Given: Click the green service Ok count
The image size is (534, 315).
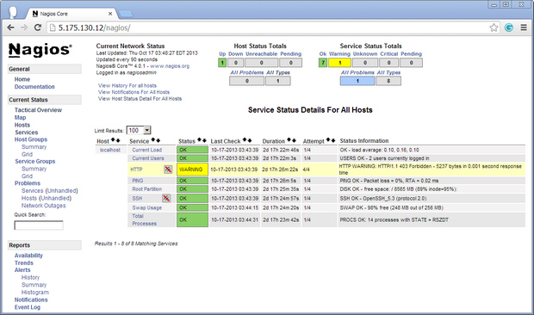Looking at the screenshot, I should pyautogui.click(x=323, y=63).
